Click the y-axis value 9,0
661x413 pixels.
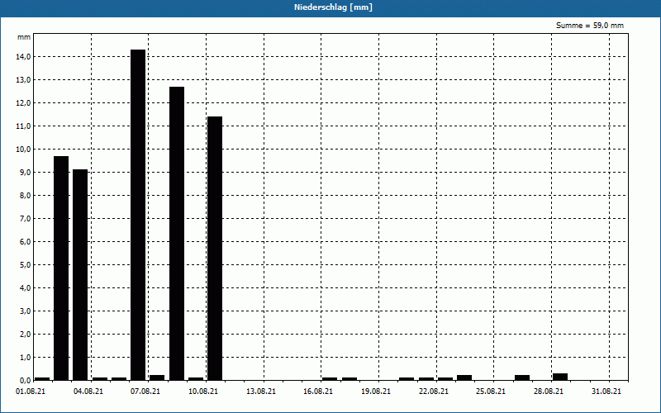pos(25,173)
